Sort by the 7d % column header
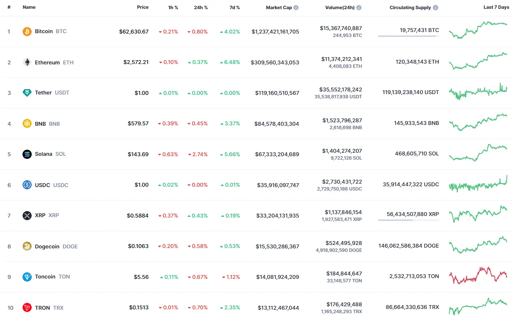The width and height of the screenshot is (522, 320). coord(234,7)
